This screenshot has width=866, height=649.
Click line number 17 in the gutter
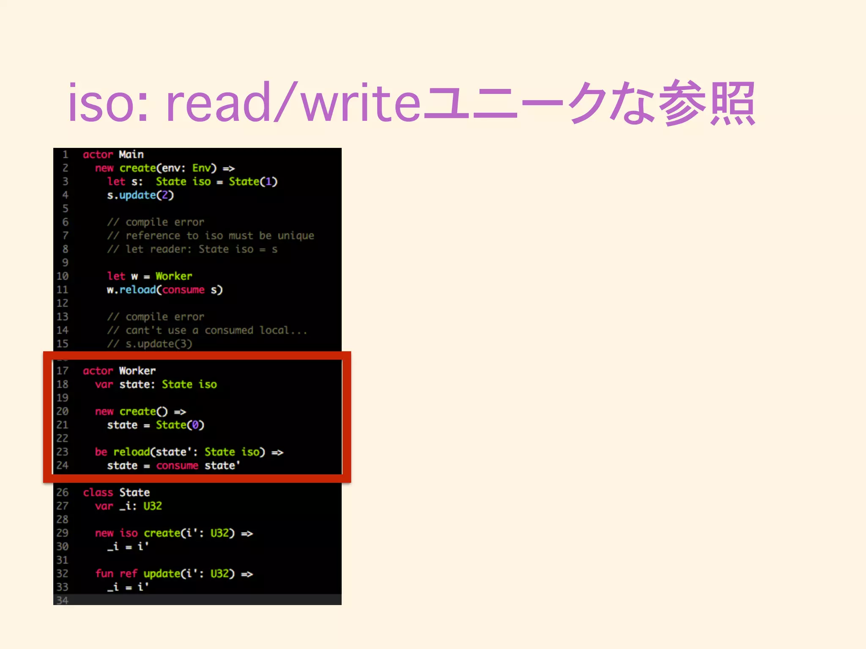(x=62, y=371)
